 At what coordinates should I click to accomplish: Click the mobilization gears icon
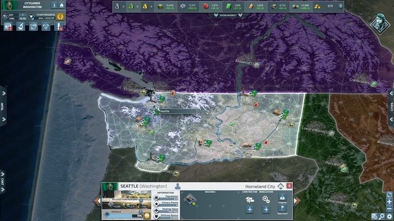click(x=266, y=200)
